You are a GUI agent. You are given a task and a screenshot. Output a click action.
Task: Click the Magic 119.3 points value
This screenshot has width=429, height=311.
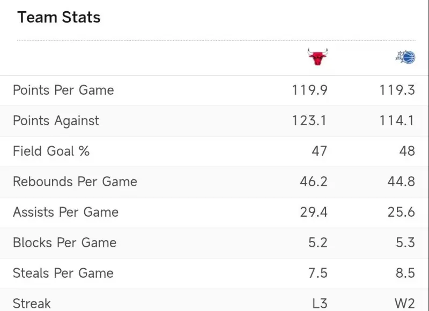pyautogui.click(x=397, y=90)
